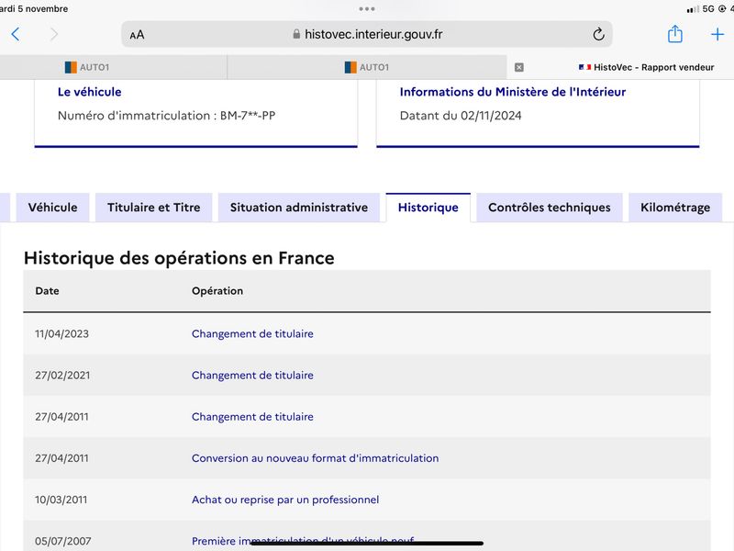Tap the Safari forward arrow
Viewport: 734px width, 551px height.
tap(54, 34)
